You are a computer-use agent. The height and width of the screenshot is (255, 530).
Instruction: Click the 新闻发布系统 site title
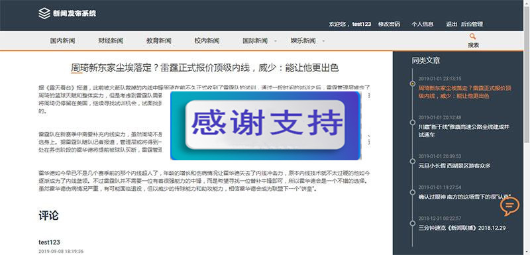click(x=74, y=13)
